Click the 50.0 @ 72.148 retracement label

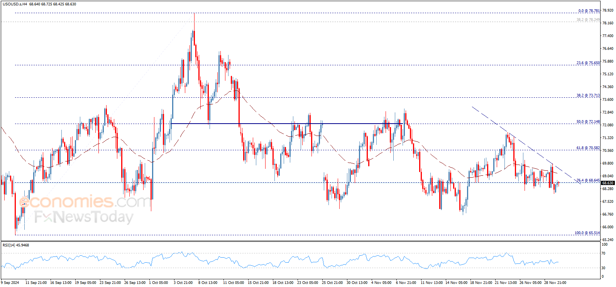(x=588, y=122)
